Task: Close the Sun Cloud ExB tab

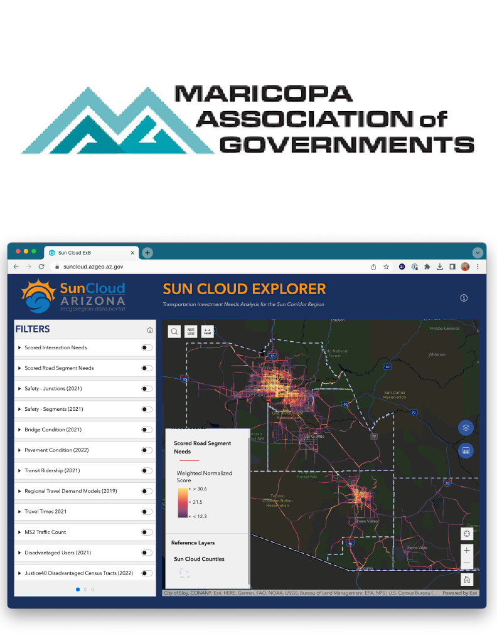Action: coord(132,253)
